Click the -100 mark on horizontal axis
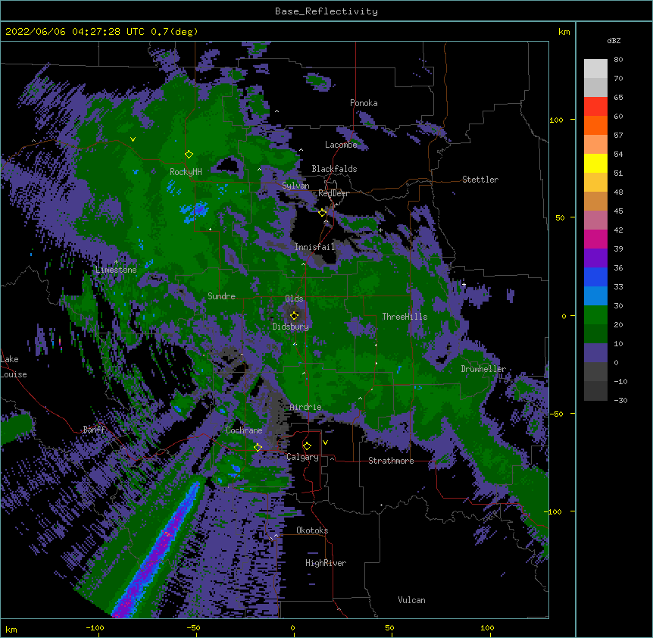The image size is (653, 638). point(95,627)
